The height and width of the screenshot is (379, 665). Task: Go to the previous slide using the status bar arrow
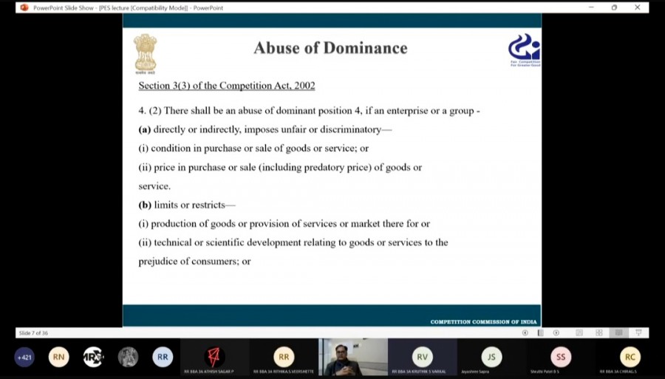point(525,332)
